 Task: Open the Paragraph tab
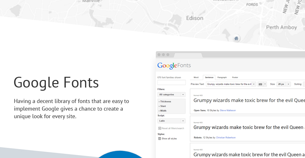[222, 77]
